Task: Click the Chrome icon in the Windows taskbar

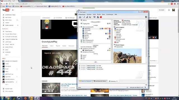Action: point(8,98)
